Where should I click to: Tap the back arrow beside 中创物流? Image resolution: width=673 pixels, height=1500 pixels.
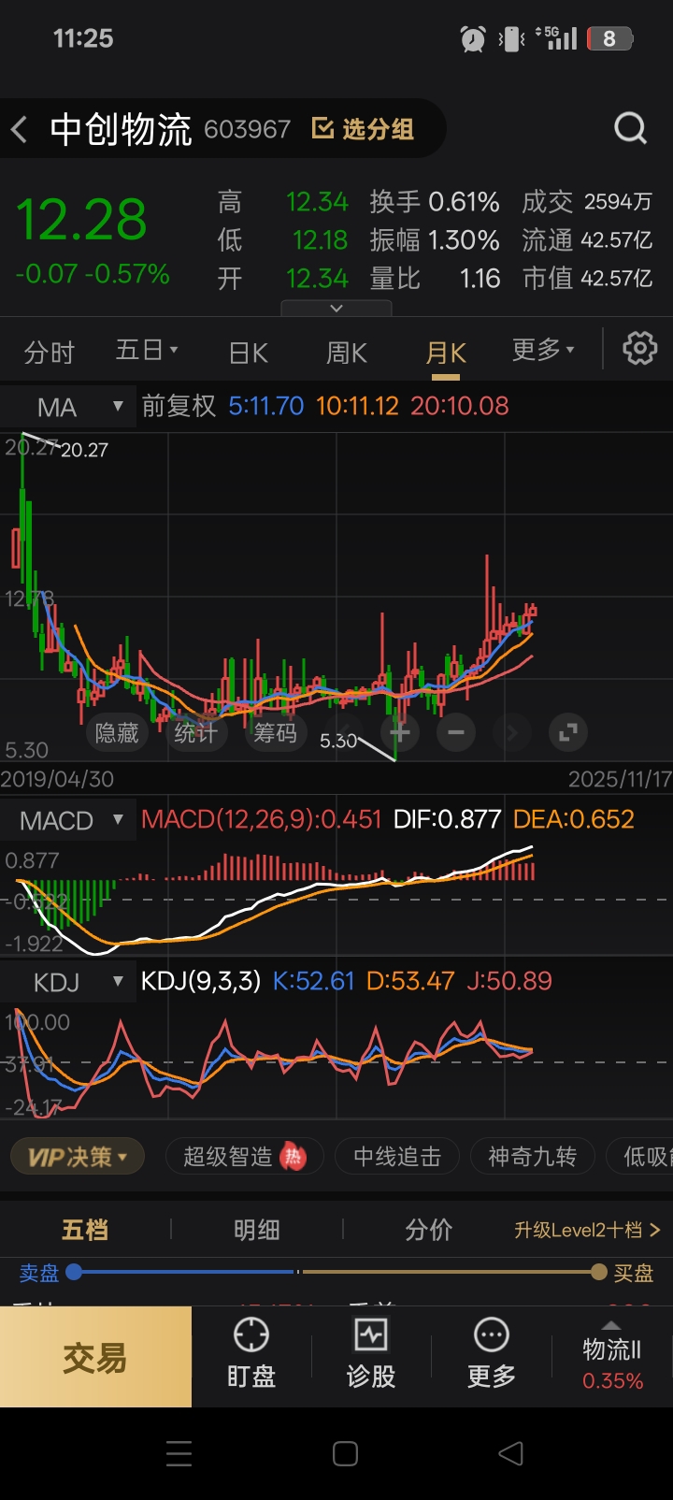pyautogui.click(x=19, y=129)
